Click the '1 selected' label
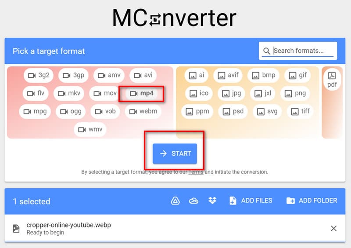The height and width of the screenshot is (248, 351). 32,201
